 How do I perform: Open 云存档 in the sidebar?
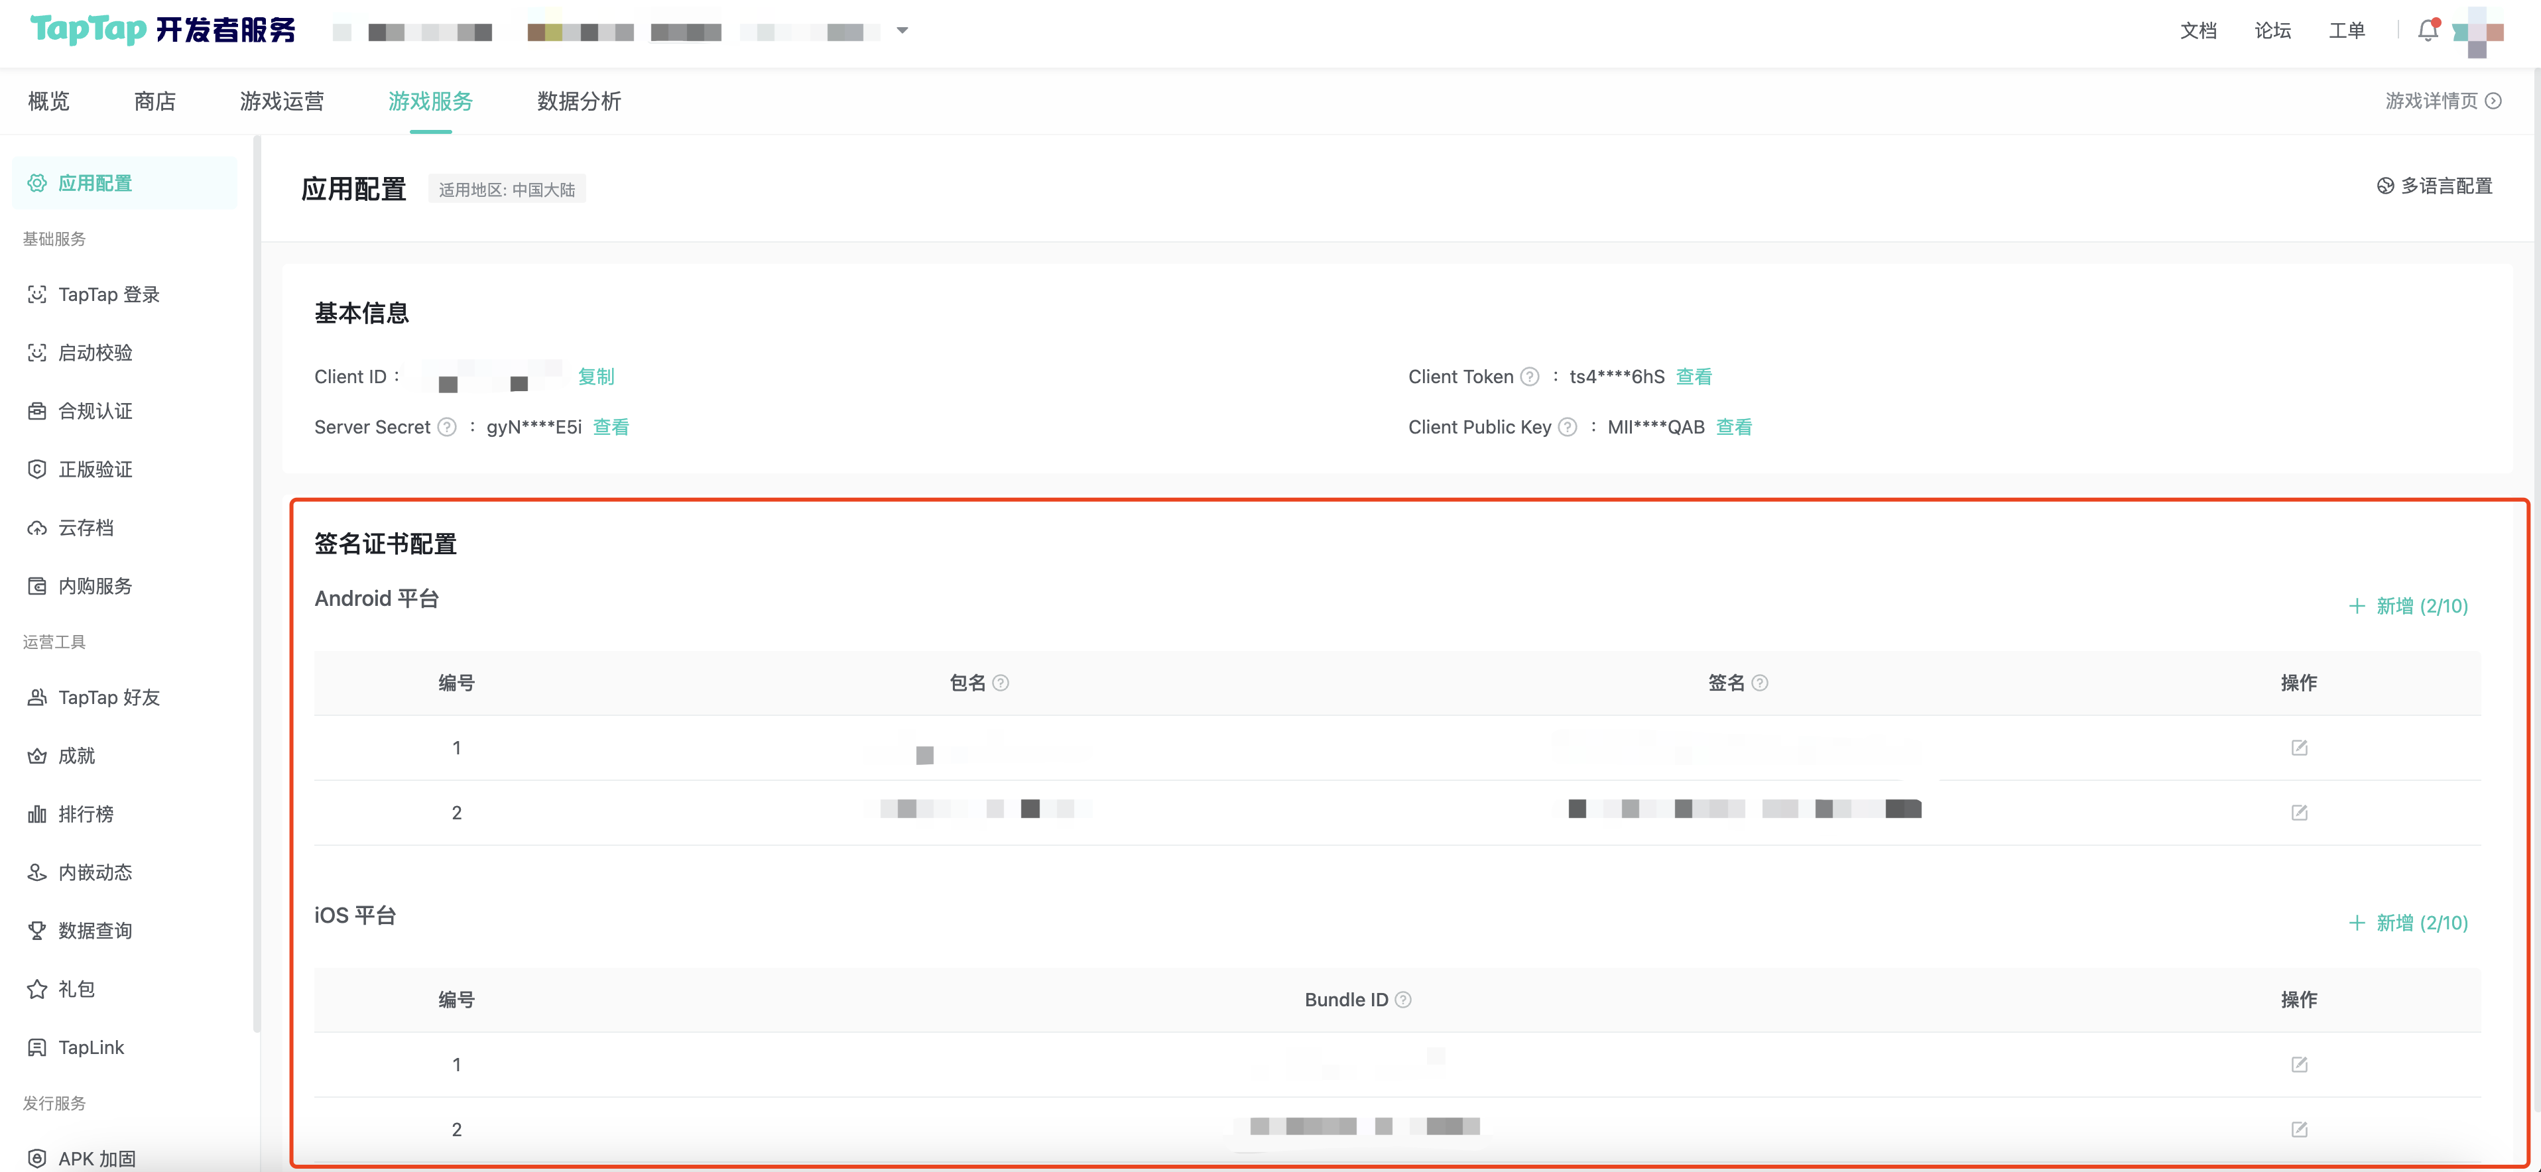(86, 528)
